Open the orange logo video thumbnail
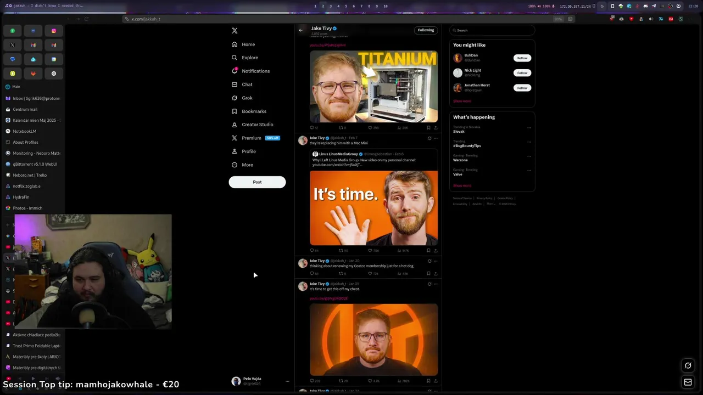 [373, 340]
